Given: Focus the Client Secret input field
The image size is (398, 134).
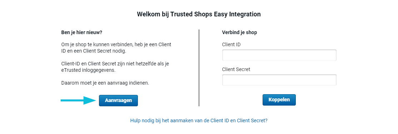Looking at the screenshot, I should pos(279,80).
